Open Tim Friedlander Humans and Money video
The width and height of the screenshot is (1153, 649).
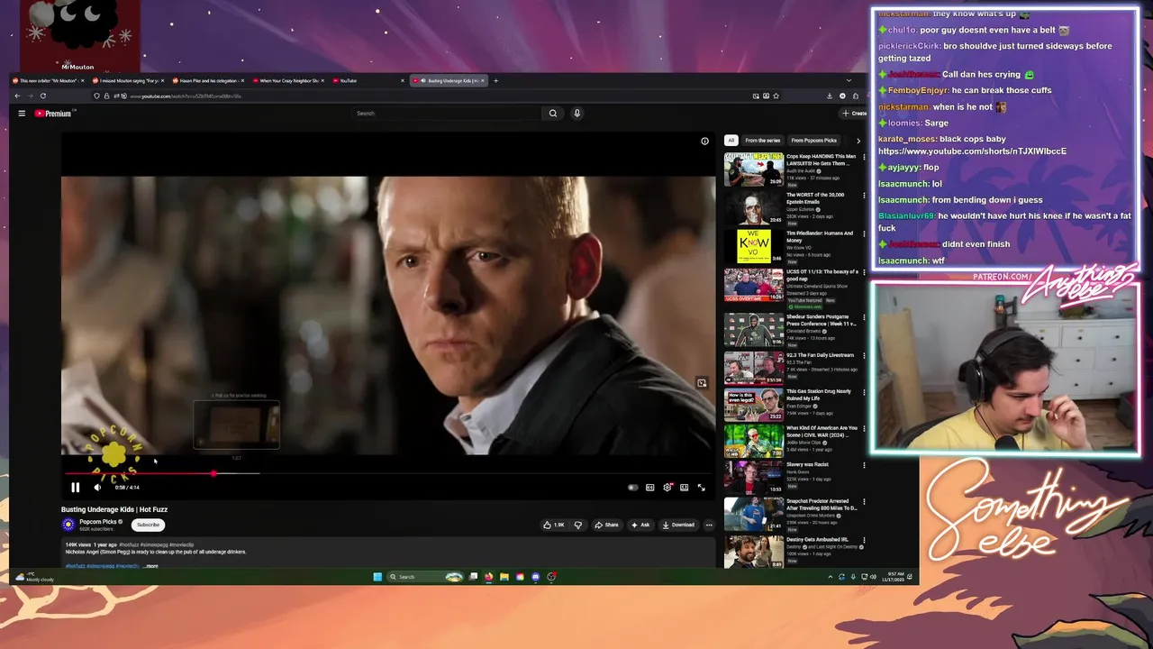754,245
